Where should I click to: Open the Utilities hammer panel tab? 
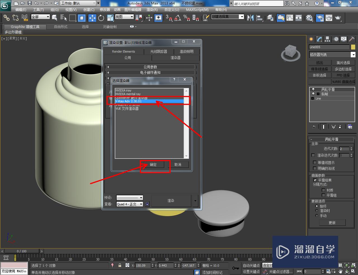pyautogui.click(x=352, y=39)
